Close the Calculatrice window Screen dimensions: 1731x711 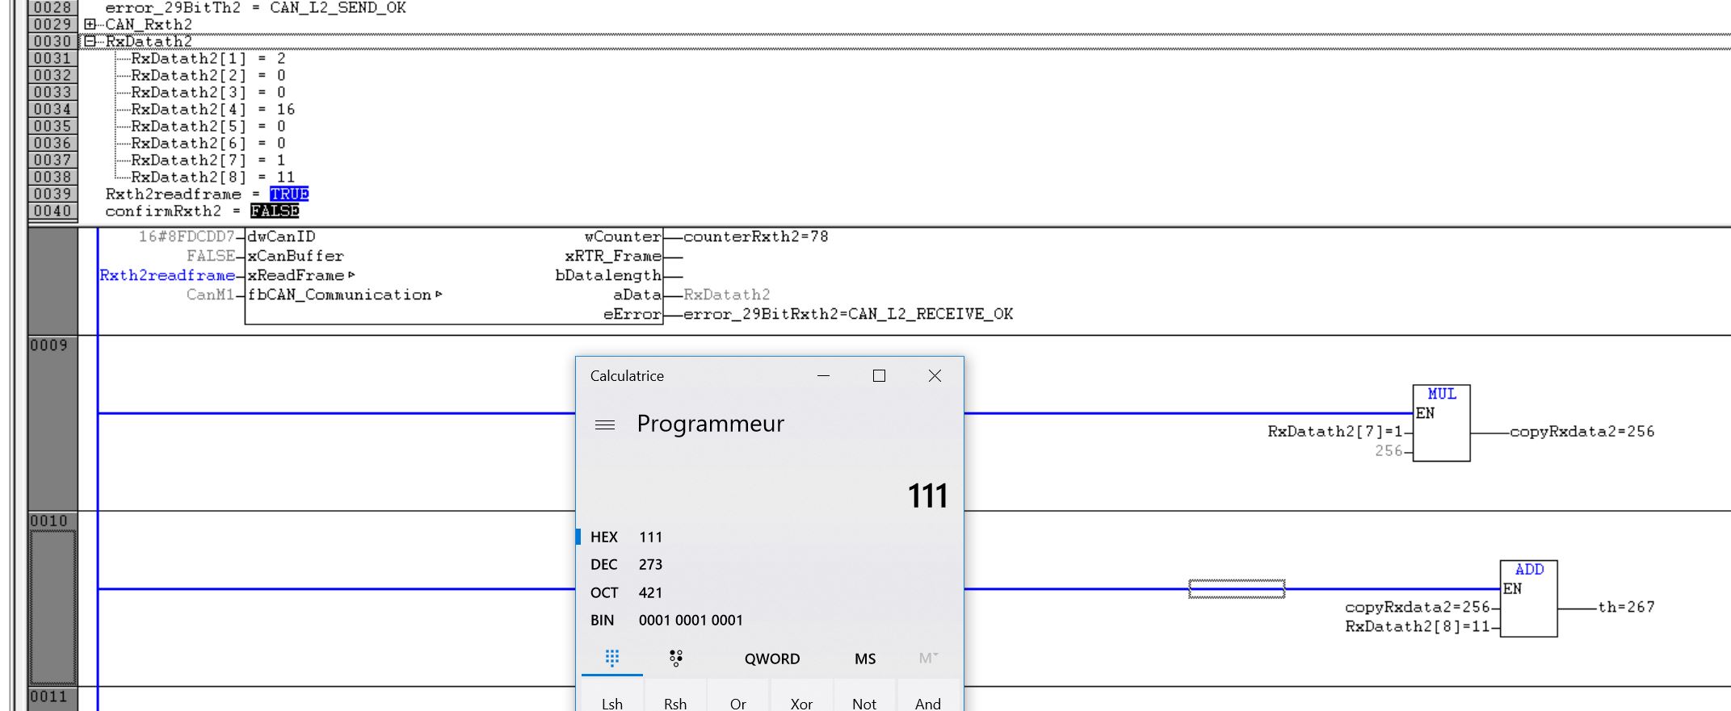tap(935, 376)
